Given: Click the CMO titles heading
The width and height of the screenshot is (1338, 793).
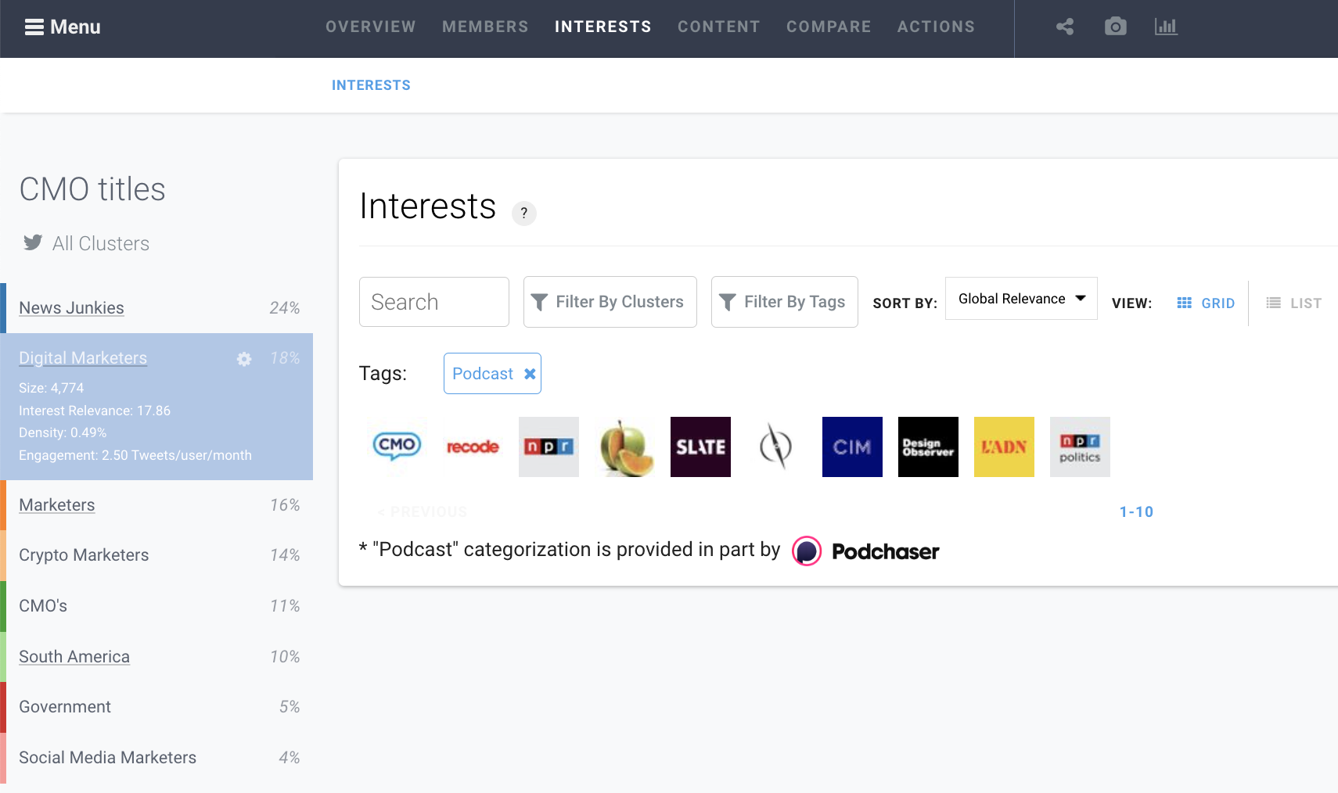Looking at the screenshot, I should click(92, 189).
